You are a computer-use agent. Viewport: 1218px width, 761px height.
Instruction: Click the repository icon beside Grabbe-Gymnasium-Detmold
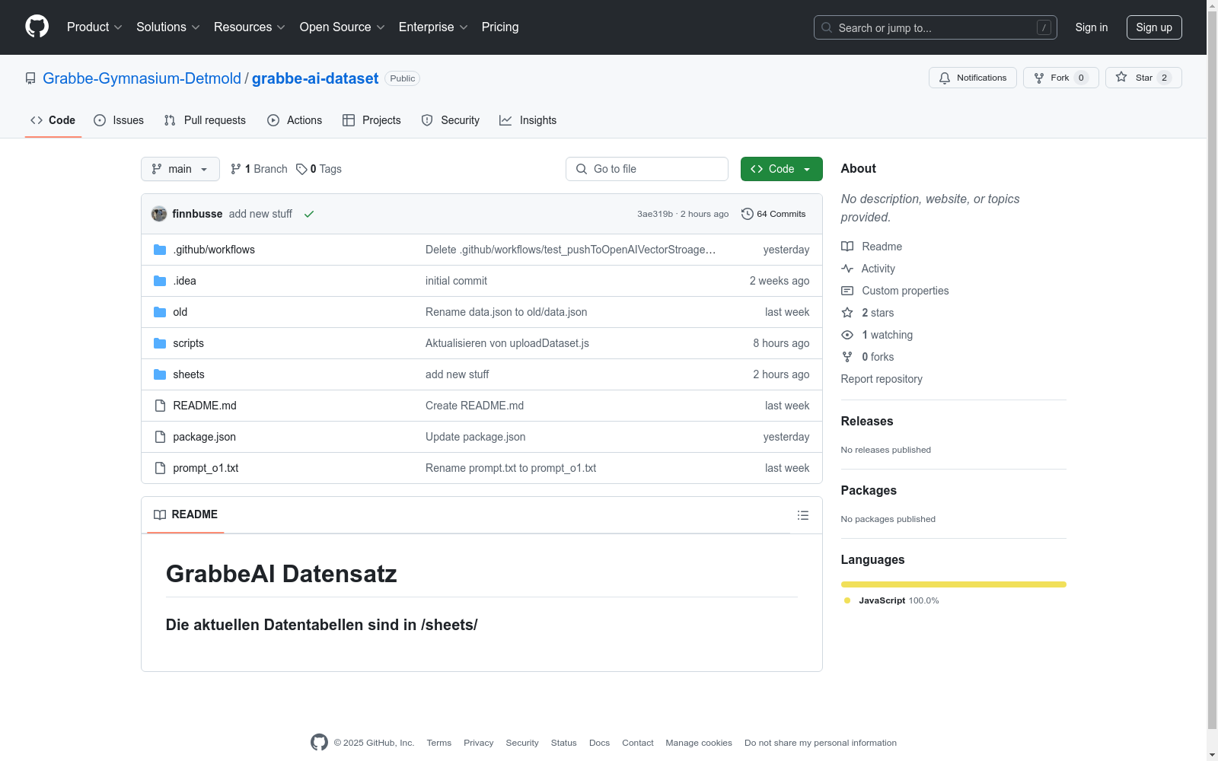point(30,78)
